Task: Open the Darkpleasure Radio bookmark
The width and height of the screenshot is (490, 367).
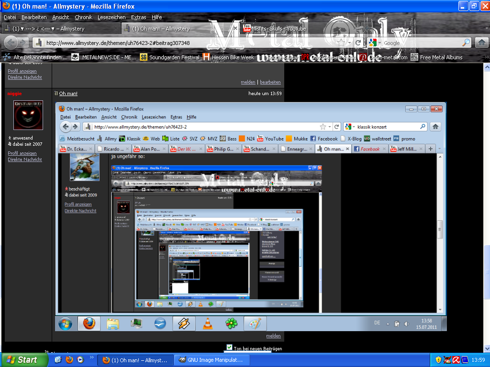Action: (329, 57)
